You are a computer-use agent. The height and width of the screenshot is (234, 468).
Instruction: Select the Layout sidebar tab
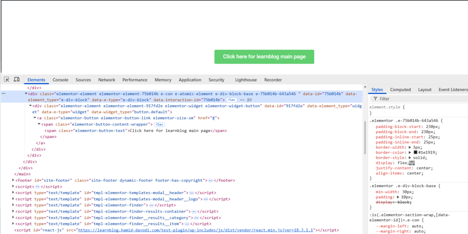tap(425, 89)
